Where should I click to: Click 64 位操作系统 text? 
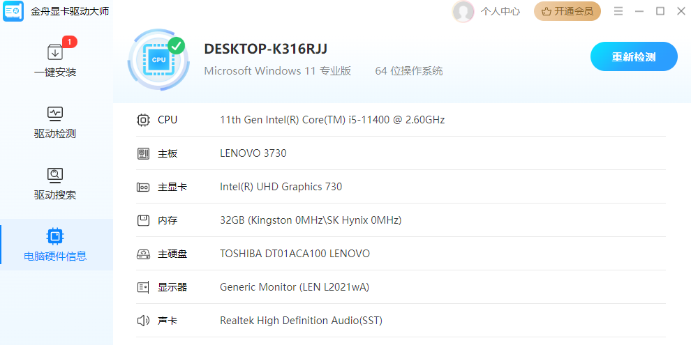[409, 71]
